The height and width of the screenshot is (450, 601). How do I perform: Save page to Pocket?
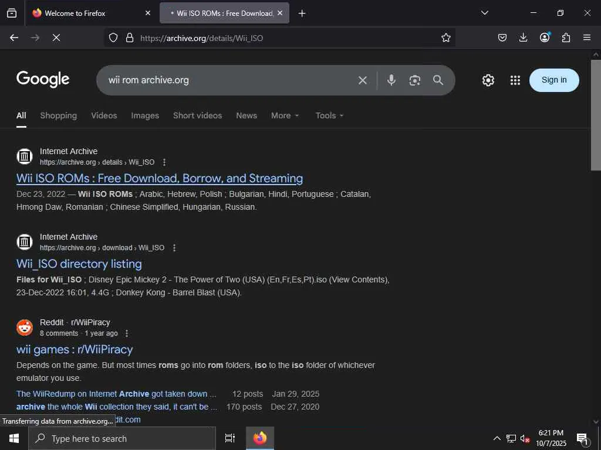click(x=502, y=37)
